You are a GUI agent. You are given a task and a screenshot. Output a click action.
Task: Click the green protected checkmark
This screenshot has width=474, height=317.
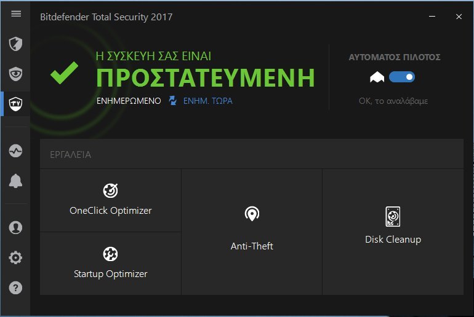tap(64, 72)
